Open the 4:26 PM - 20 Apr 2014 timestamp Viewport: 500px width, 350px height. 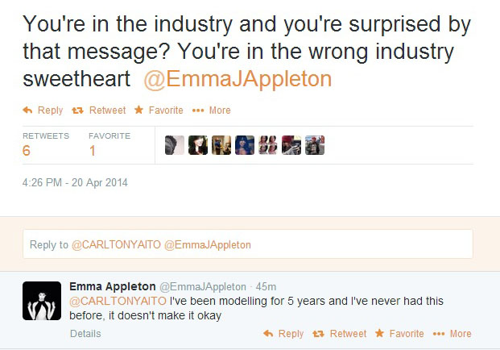tap(75, 183)
